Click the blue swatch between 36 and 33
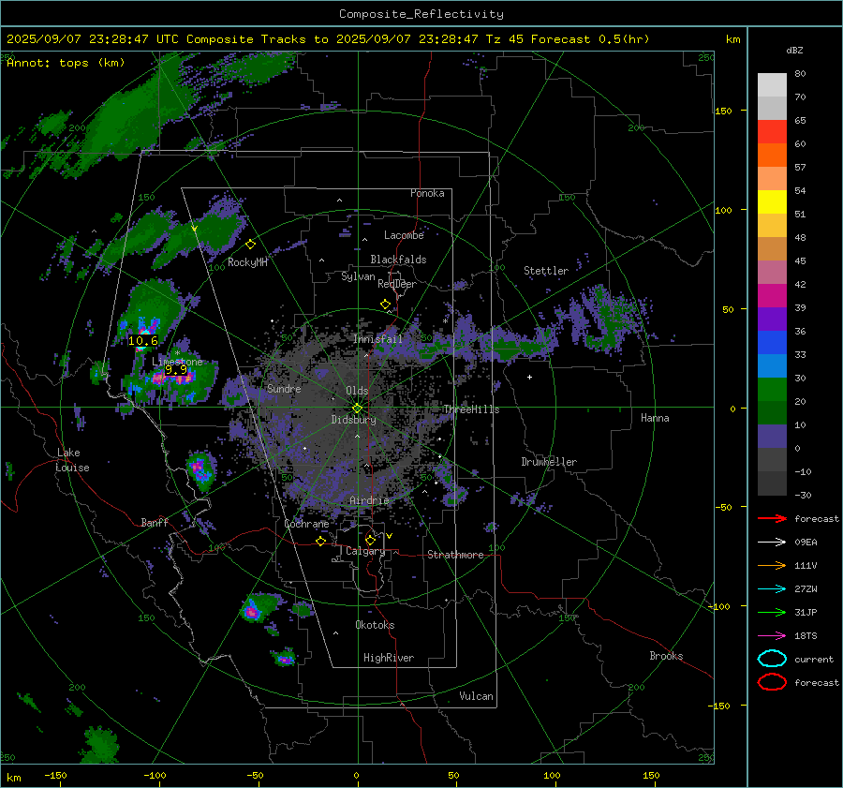Screen dimensions: 843x788 772,343
